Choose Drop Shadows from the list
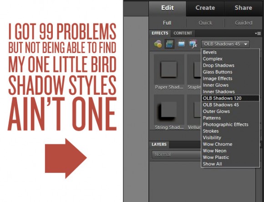The width and height of the screenshot is (264, 202). click(230, 65)
